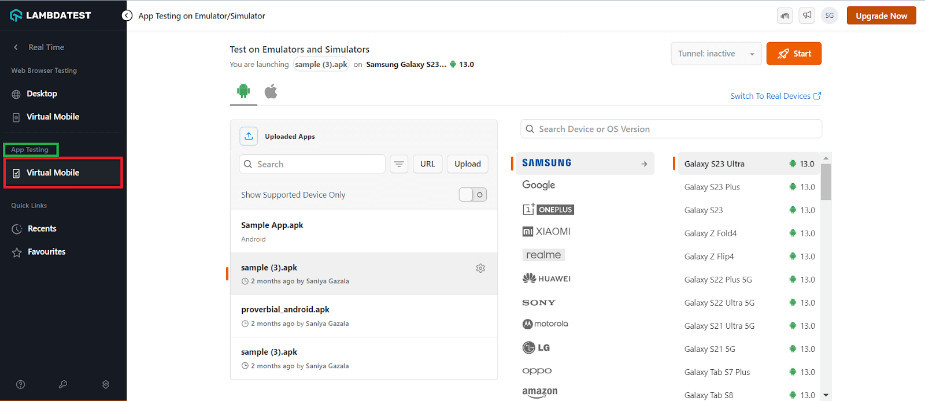925x401 pixels.
Task: Open the help icon in the sidebar
Action: coord(21,384)
